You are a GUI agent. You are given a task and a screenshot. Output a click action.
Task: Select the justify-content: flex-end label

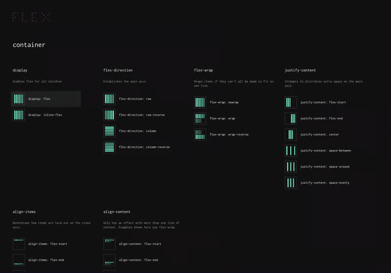322,118
